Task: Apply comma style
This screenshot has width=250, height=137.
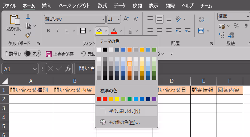Action: (x=246, y=26)
